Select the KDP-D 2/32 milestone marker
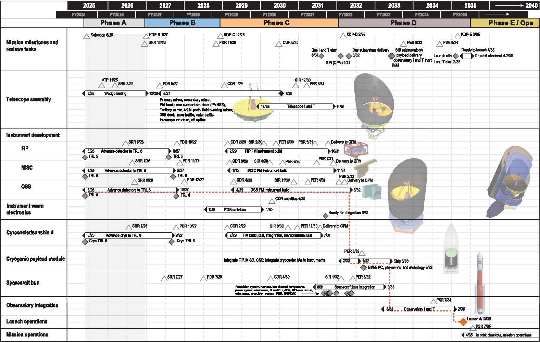The height and width of the screenshot is (342, 540). tap(343, 36)
